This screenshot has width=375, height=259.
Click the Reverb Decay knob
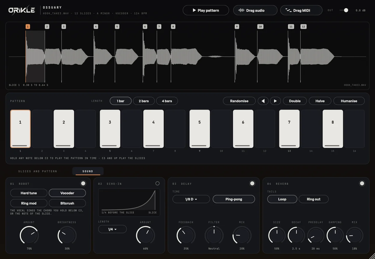pyautogui.click(x=296, y=235)
